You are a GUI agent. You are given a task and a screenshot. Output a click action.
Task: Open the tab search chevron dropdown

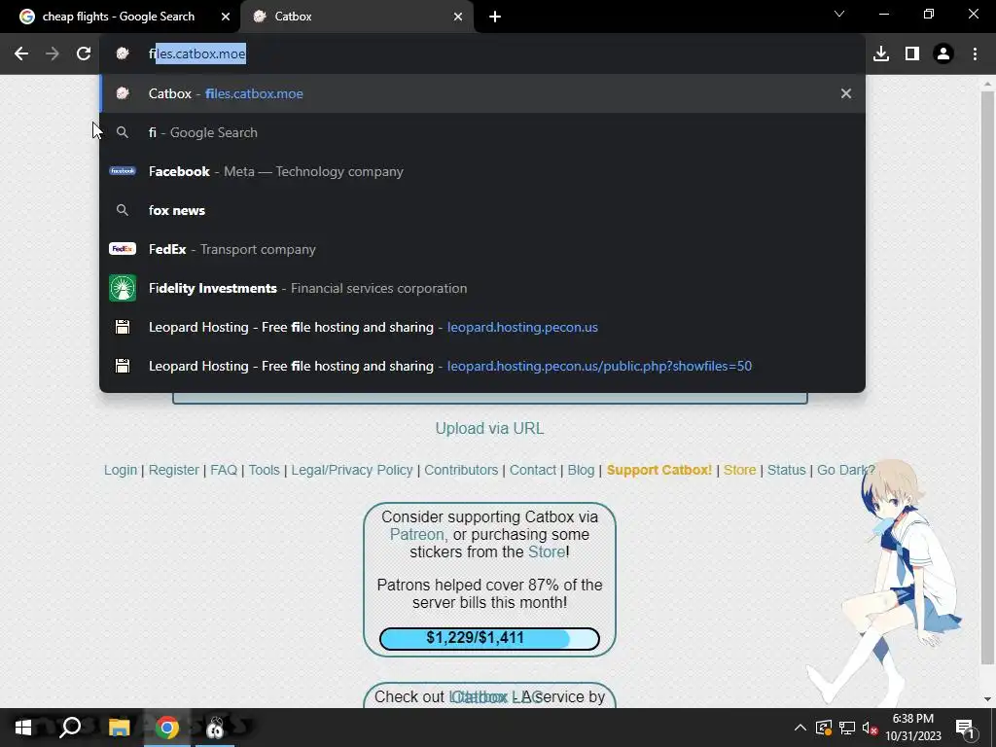839,14
